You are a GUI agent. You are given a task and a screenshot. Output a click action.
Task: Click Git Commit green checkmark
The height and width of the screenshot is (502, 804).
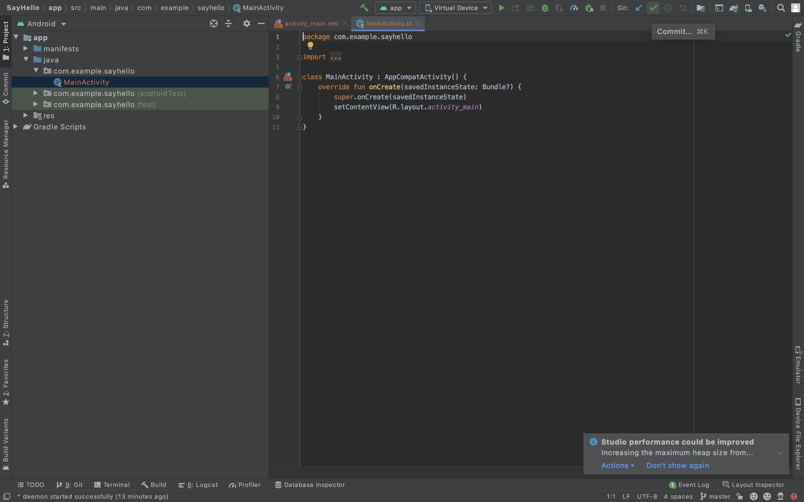pyautogui.click(x=653, y=8)
